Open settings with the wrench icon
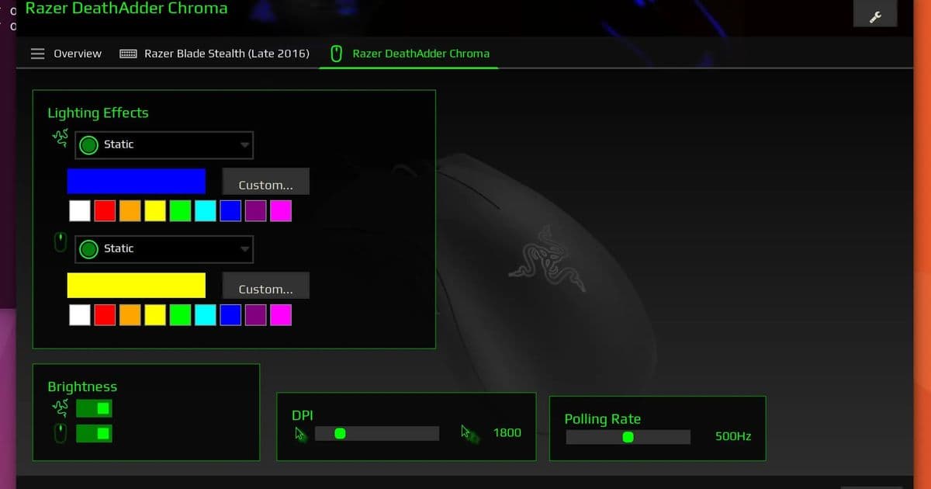Screen dimensions: 931x489 coord(875,14)
